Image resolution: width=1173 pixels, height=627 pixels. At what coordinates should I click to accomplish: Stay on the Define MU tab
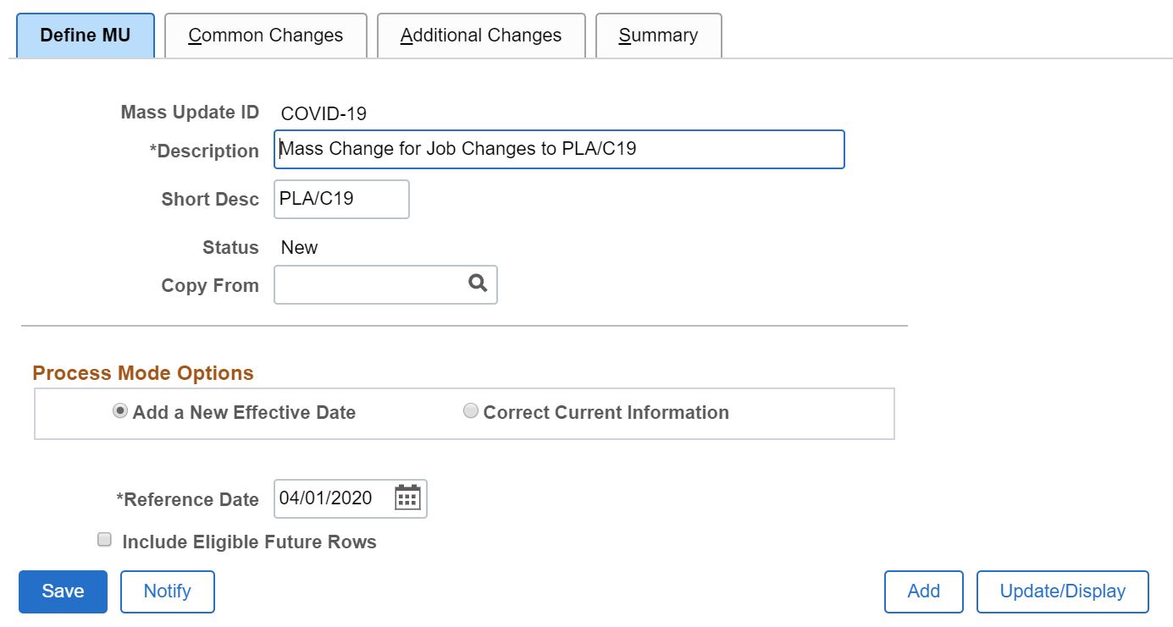tap(86, 35)
